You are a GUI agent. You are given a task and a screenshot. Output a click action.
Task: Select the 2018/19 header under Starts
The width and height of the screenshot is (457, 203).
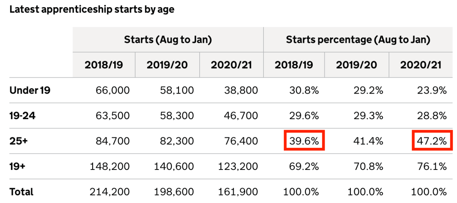pyautogui.click(x=104, y=65)
